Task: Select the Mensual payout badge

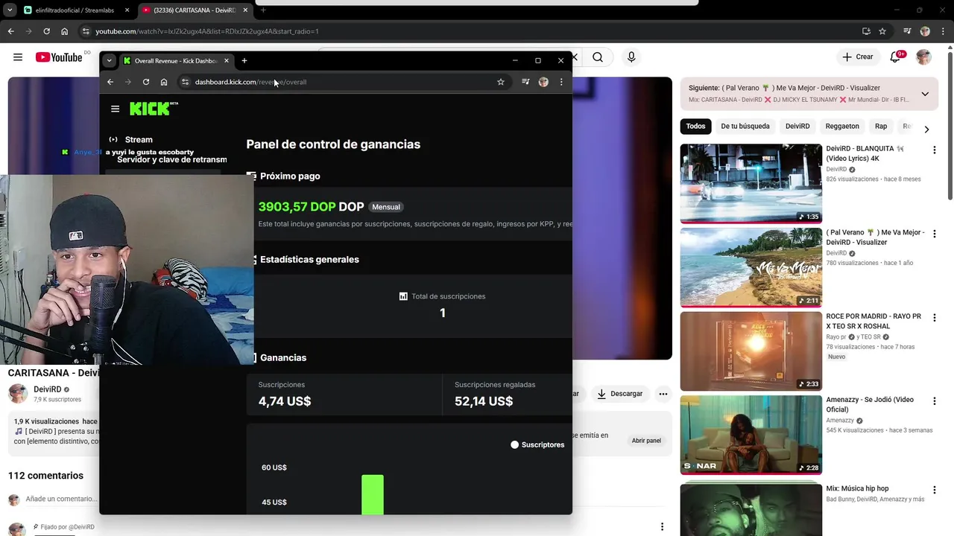Action: [x=386, y=207]
